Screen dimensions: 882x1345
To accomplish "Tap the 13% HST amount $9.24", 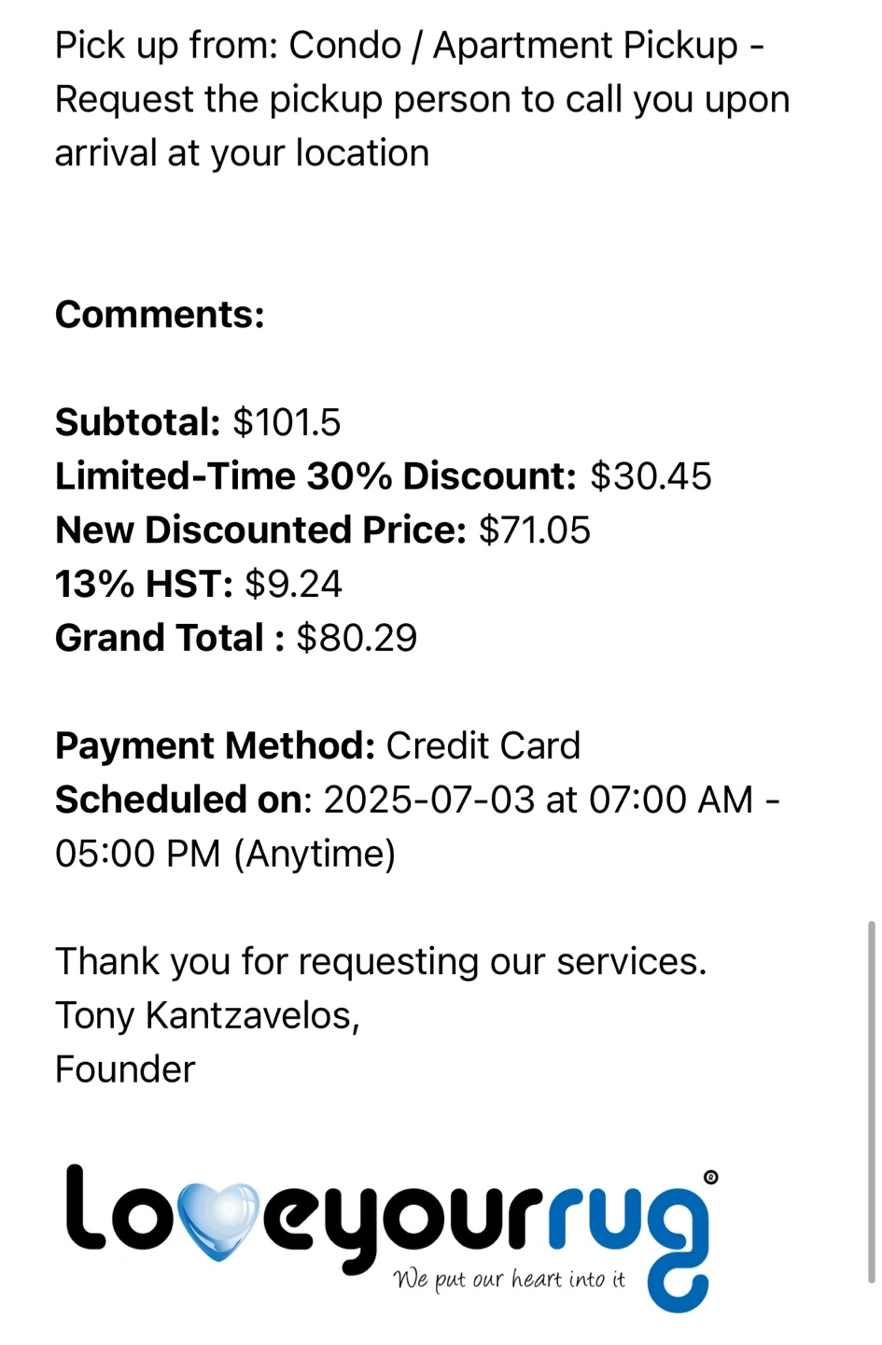I will click(293, 585).
